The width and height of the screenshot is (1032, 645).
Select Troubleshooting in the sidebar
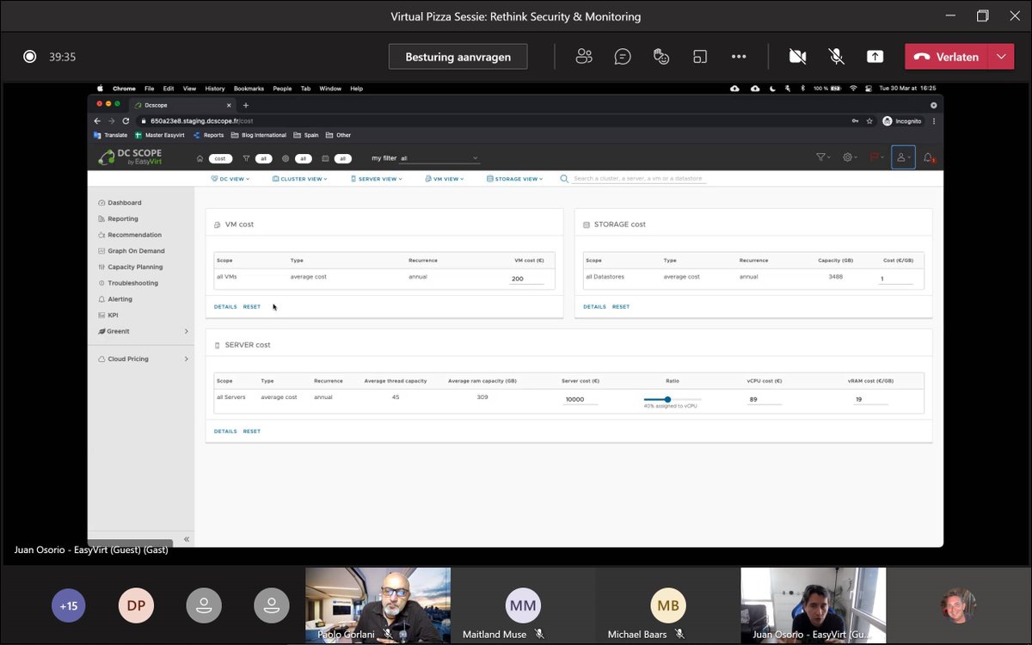tap(132, 283)
